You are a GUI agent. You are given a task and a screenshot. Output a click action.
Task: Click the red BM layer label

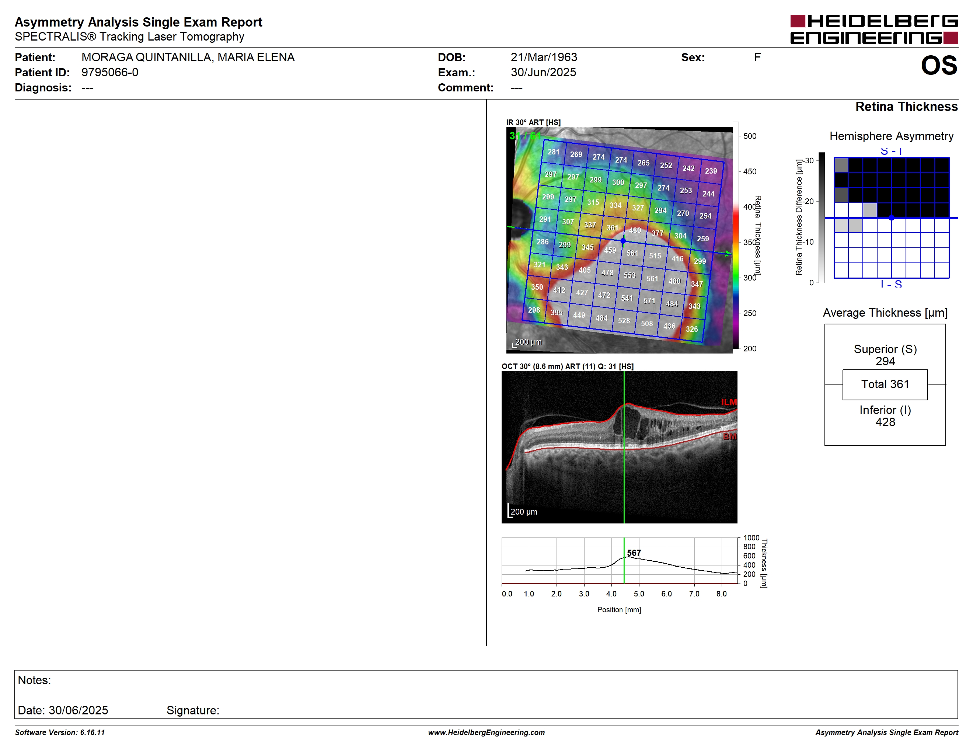point(730,436)
